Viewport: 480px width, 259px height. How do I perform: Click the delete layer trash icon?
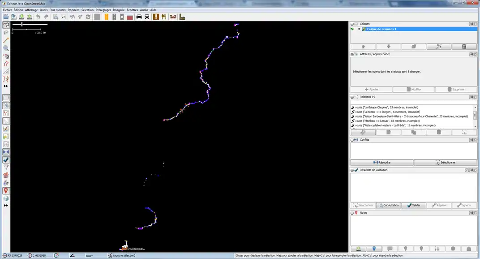coord(464,47)
